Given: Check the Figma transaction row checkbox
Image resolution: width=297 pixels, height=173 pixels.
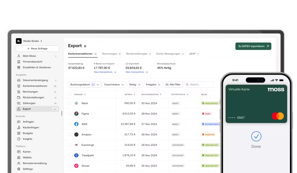Looking at the screenshot, I should click(70, 114).
